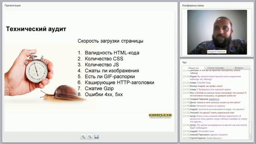Click Мария's message about sending the table
Image resolution: width=256 pixels, height=144 pixels.
click(x=212, y=78)
